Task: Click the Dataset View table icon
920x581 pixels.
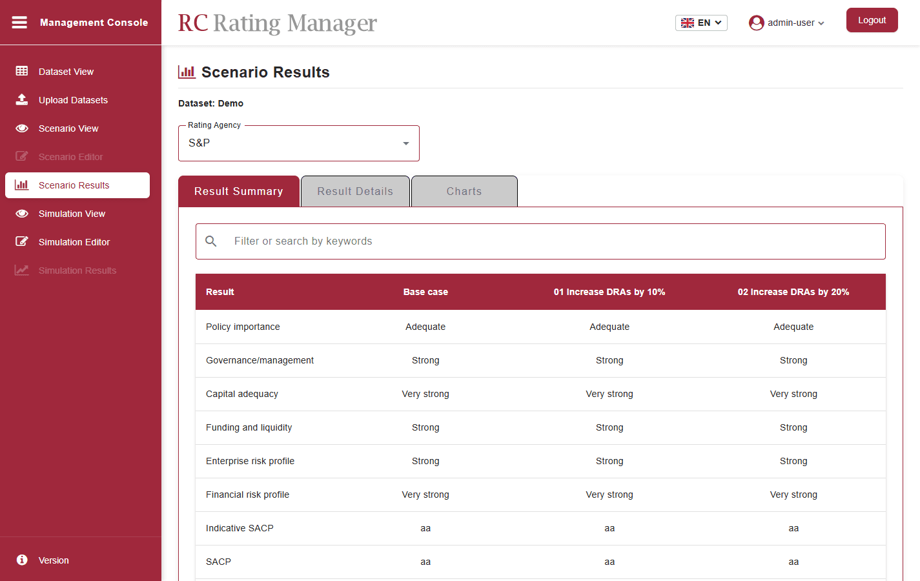Action: (22, 71)
